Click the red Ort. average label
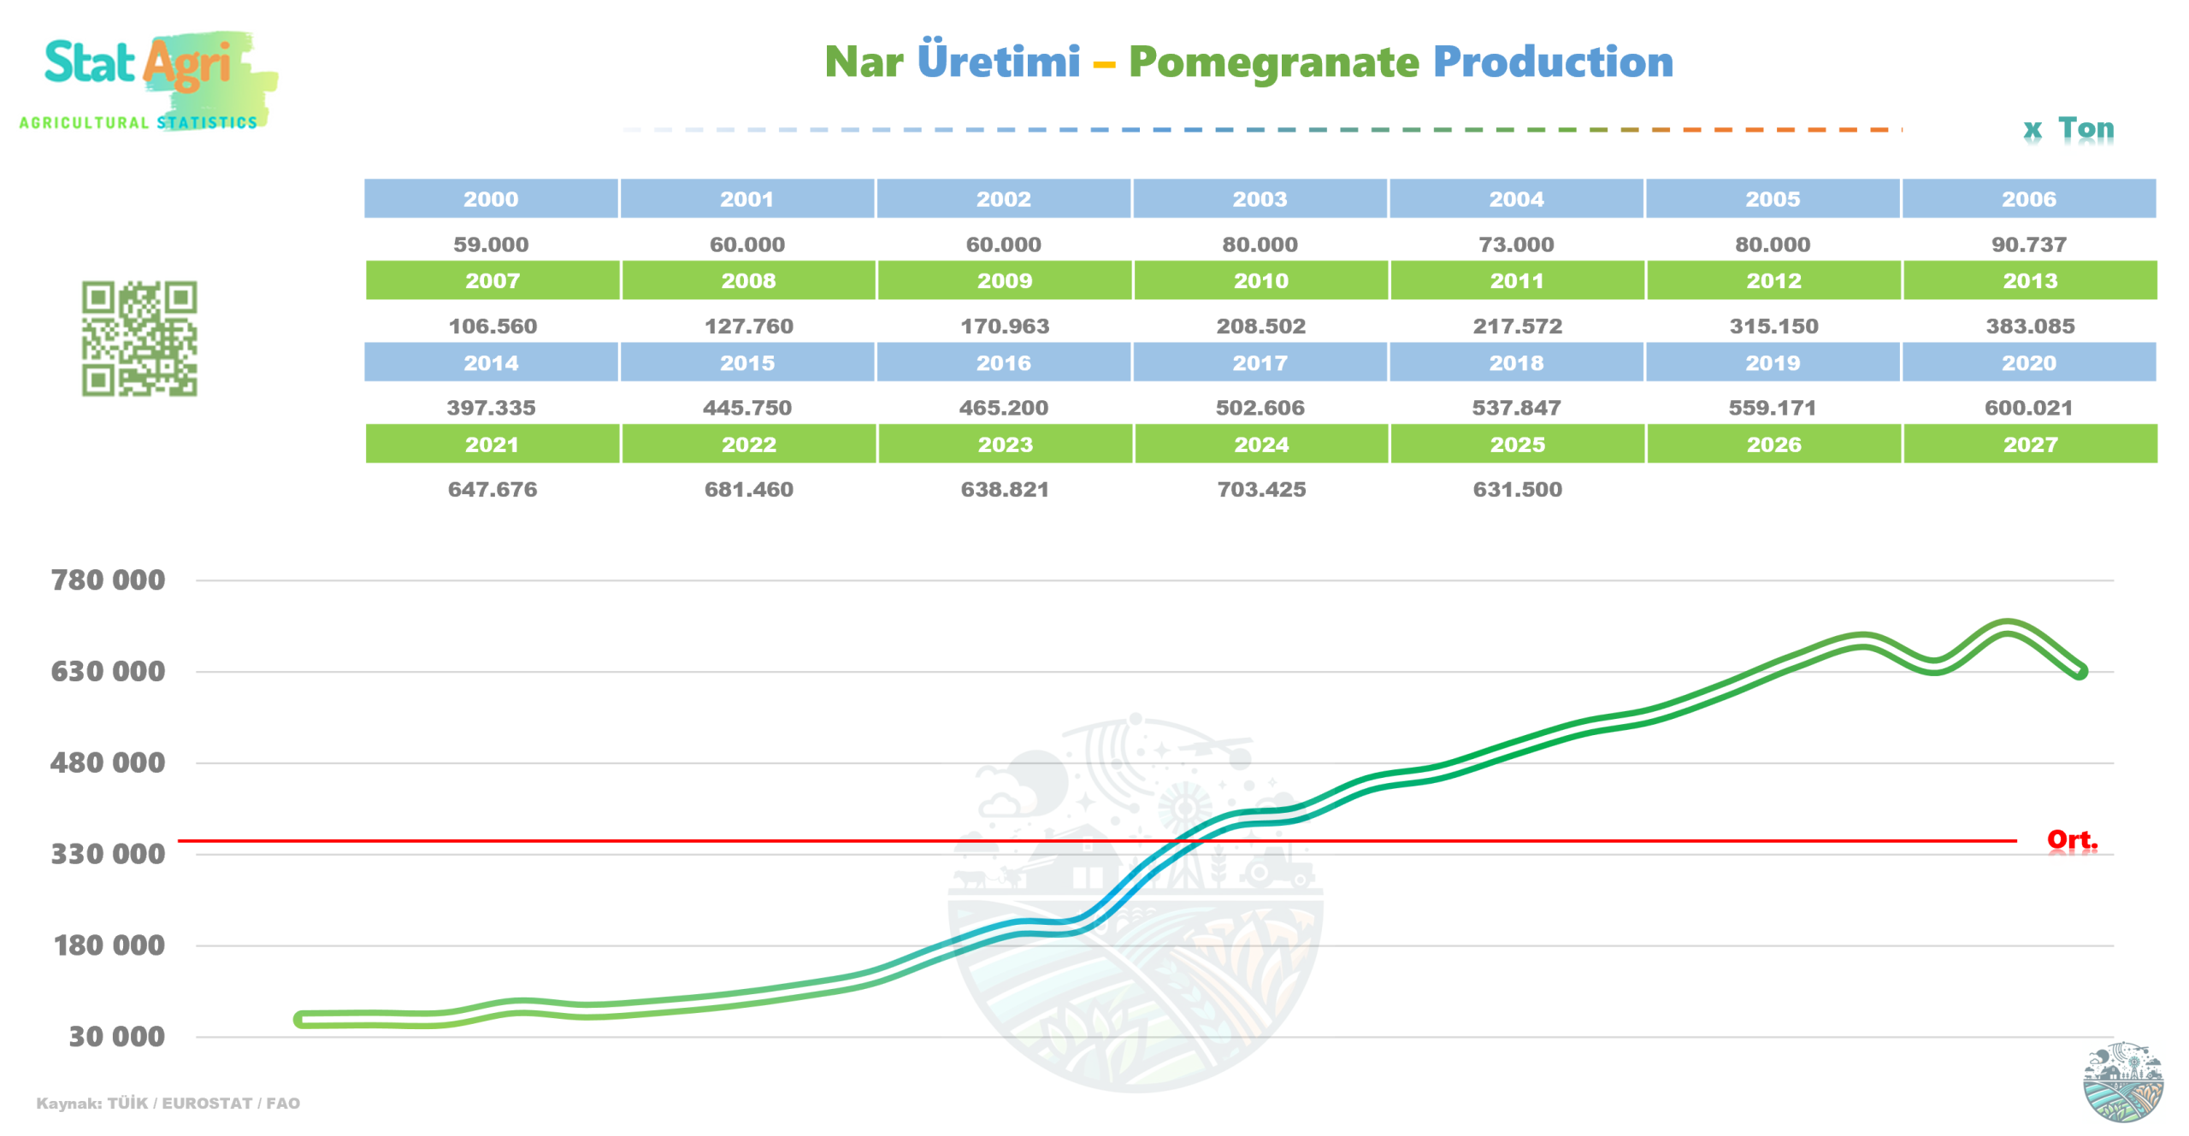The image size is (2189, 1136). [x=2071, y=839]
